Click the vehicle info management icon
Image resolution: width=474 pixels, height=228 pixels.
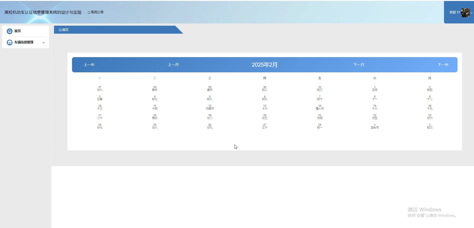[9, 42]
